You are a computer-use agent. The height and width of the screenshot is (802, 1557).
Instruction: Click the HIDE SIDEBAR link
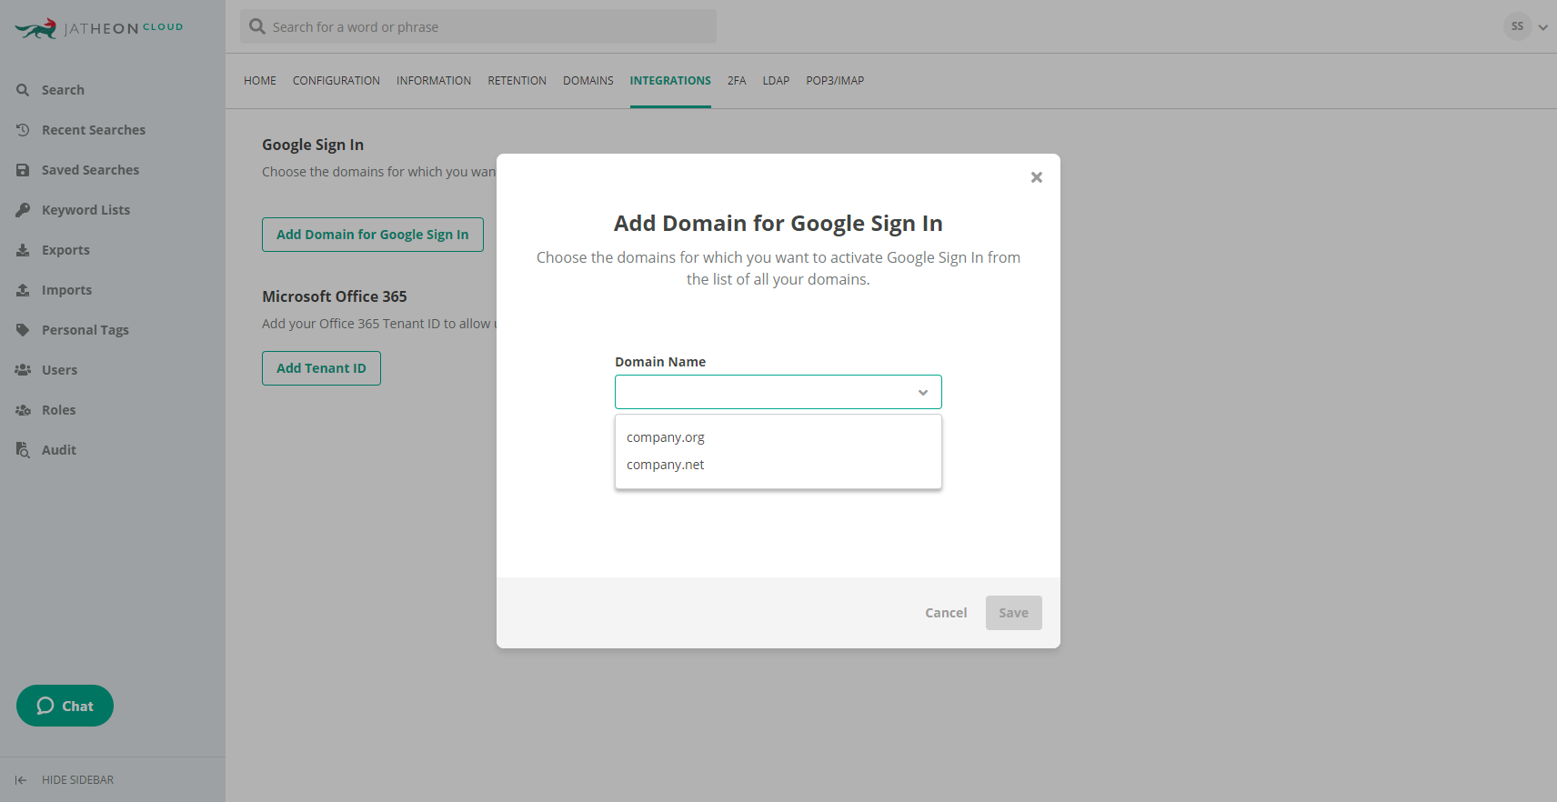77,780
